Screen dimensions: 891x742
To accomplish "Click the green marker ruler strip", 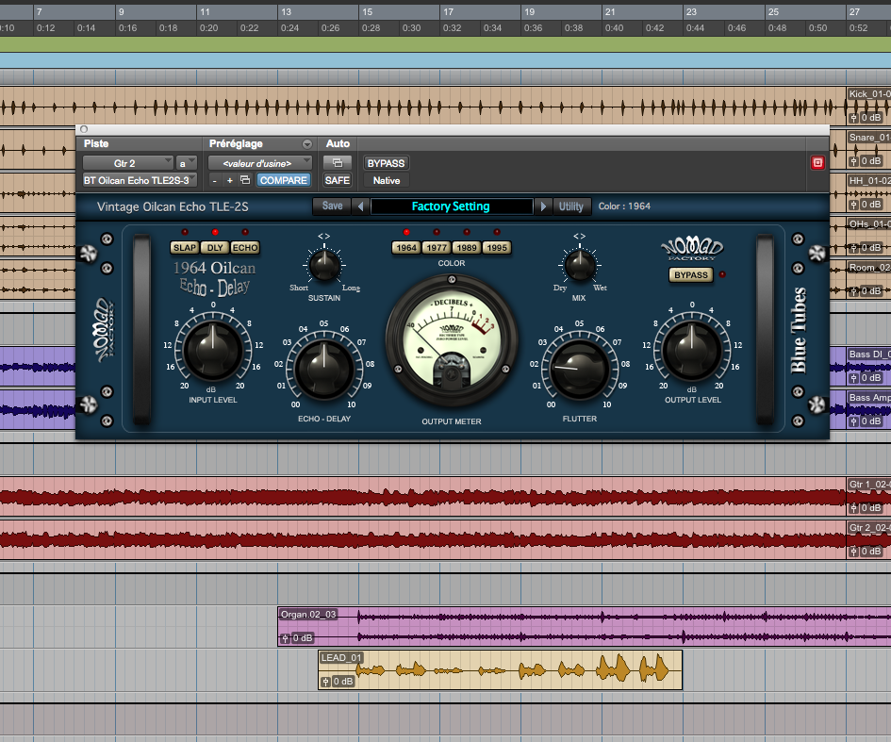I will [445, 44].
